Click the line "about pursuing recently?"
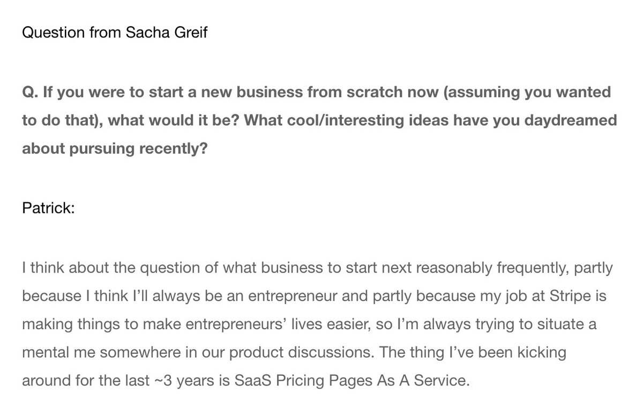This screenshot has height=417, width=643. [x=115, y=149]
